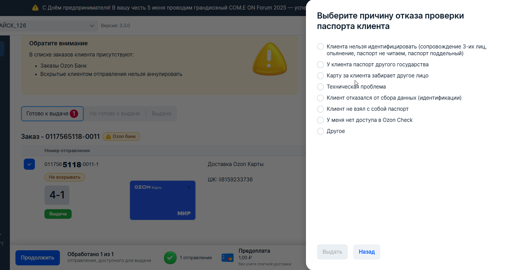This screenshot has width=510, height=270.
Task: Open the Ozon Карта card thumbnail
Action: click(163, 200)
